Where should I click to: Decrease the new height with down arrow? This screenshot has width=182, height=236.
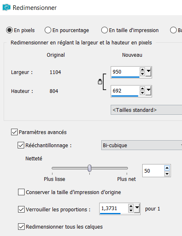(142, 93)
